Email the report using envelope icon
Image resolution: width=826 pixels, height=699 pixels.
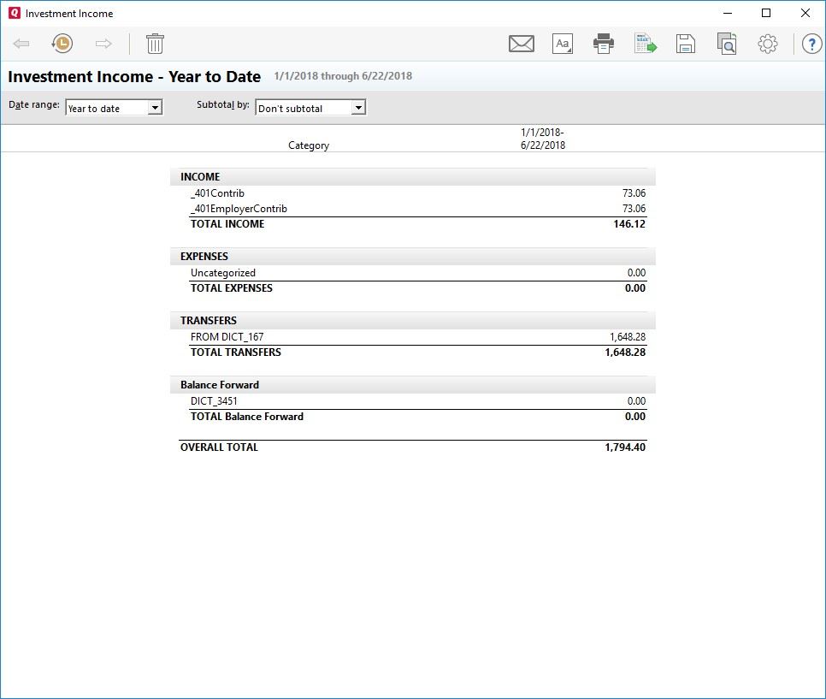(521, 44)
